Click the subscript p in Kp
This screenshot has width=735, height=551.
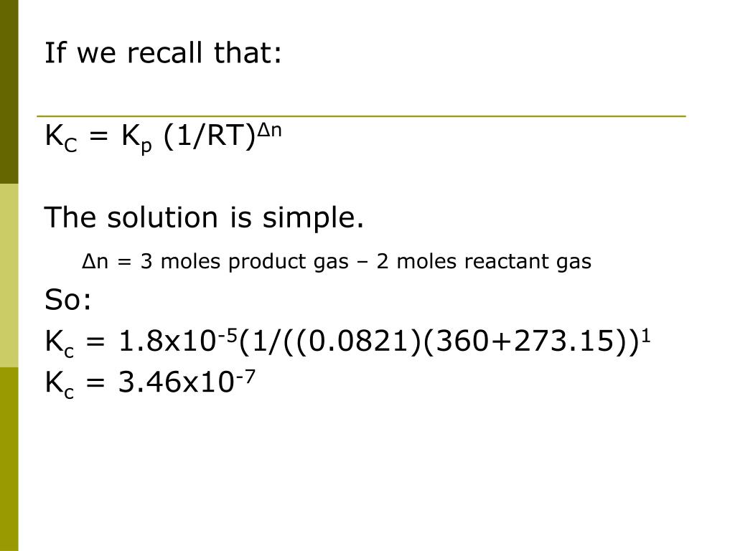pyautogui.click(x=146, y=146)
